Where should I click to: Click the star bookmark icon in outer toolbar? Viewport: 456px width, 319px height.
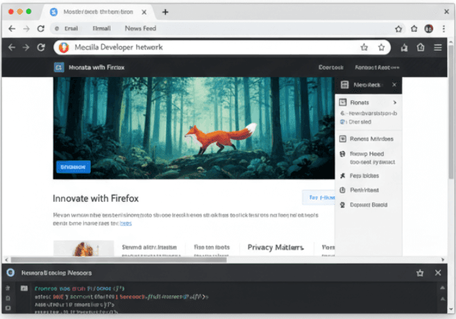click(x=398, y=28)
